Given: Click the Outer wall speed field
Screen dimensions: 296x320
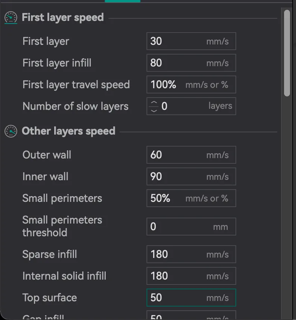Looking at the screenshot, I should (191, 155).
